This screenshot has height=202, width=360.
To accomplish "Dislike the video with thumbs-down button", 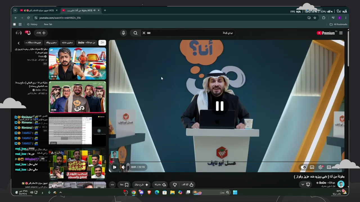I will [x=175, y=185].
